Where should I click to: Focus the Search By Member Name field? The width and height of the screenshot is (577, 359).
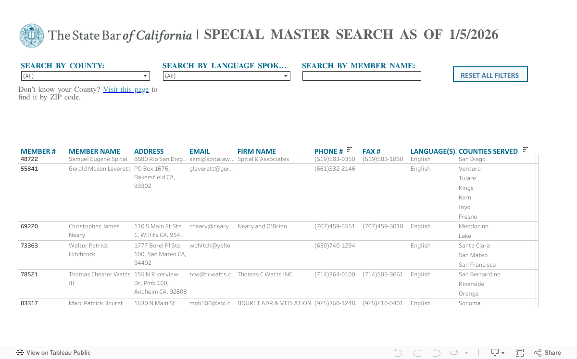[x=362, y=76]
